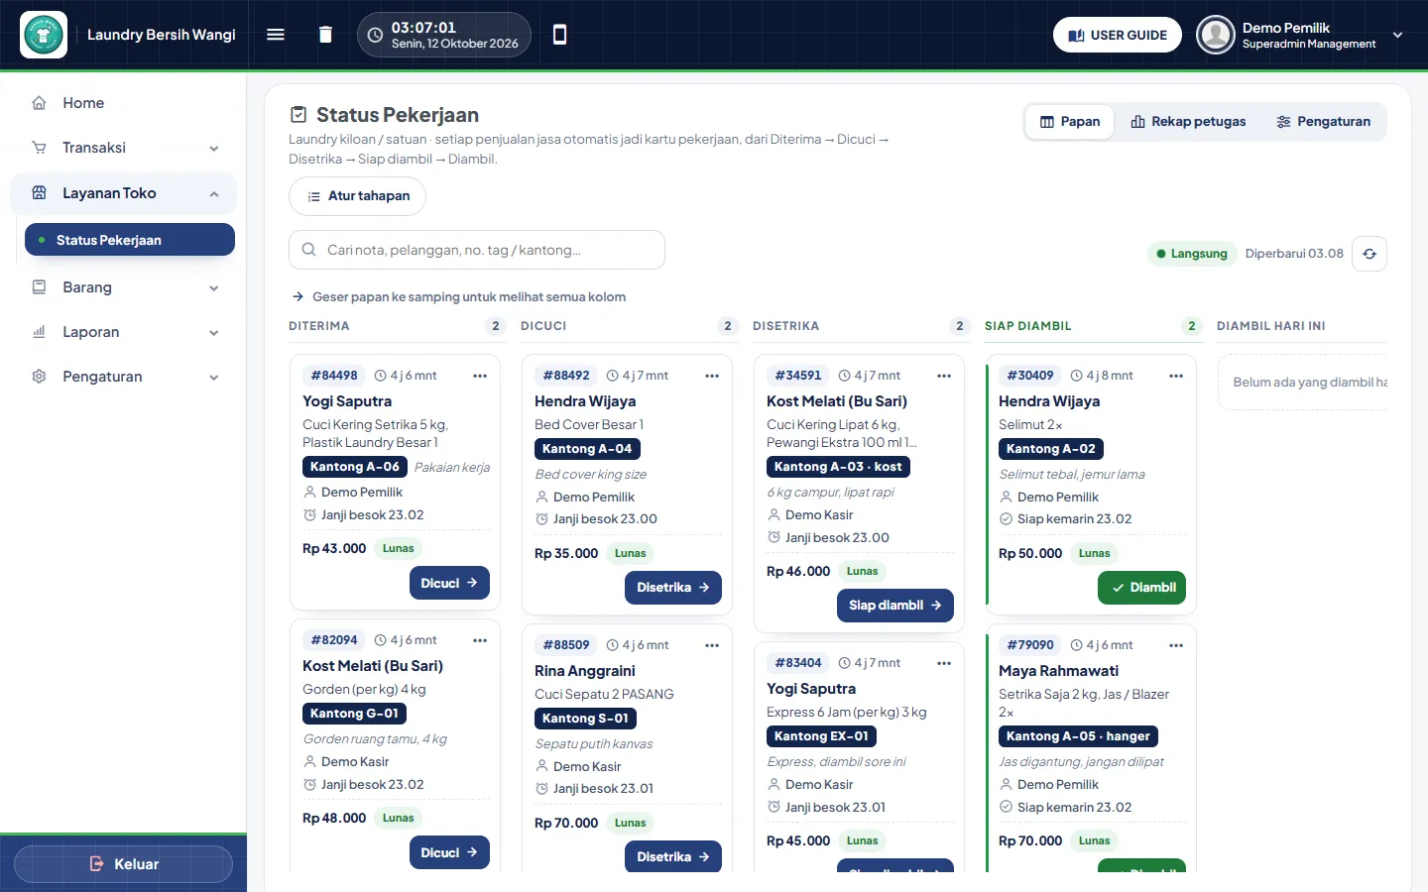Open the mobile phone view icon
1428x892 pixels.
(559, 35)
